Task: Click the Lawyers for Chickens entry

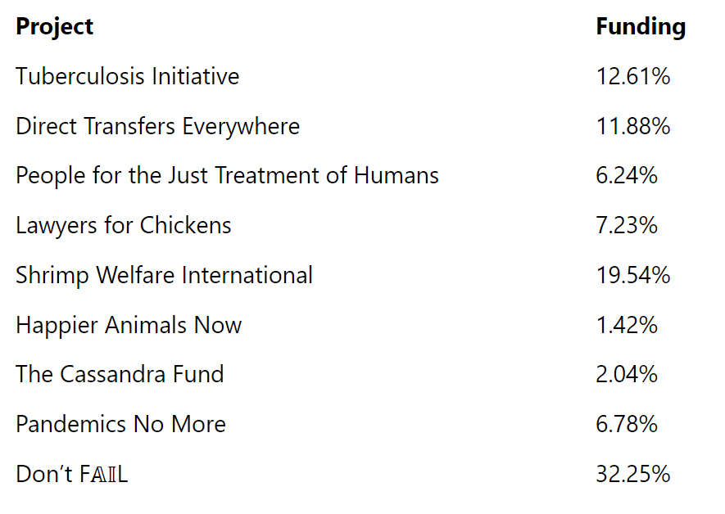Action: click(x=124, y=226)
